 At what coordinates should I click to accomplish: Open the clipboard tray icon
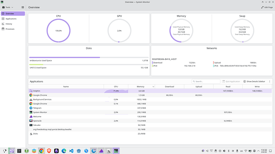tap(216, 151)
